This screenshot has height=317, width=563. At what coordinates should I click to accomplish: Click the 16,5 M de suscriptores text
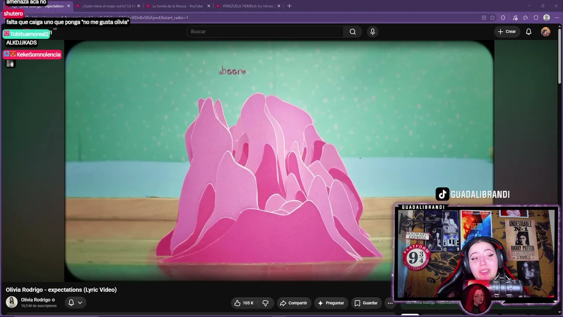[x=39, y=306]
